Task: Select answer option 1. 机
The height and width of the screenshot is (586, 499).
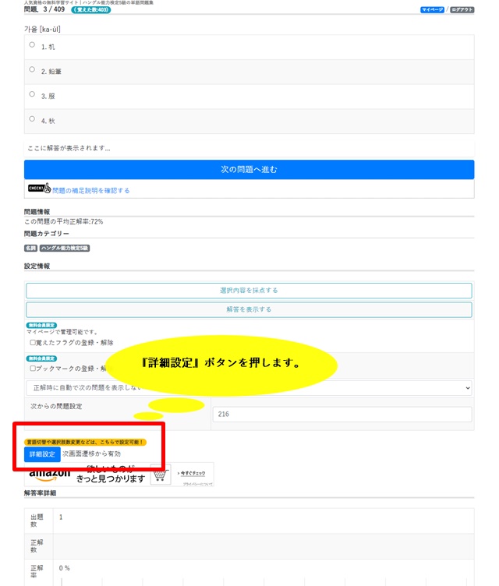Action: [x=32, y=45]
